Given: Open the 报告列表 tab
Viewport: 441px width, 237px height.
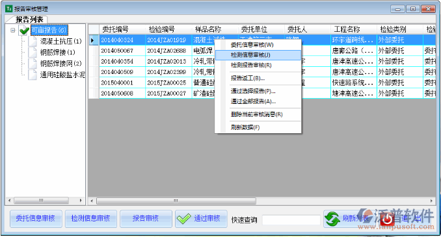Looking at the screenshot, I should pyautogui.click(x=29, y=19).
